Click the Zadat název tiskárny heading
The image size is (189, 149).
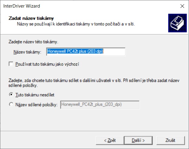tap(31, 18)
